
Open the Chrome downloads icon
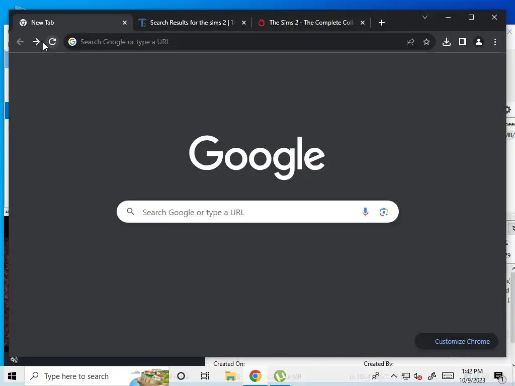pos(447,42)
